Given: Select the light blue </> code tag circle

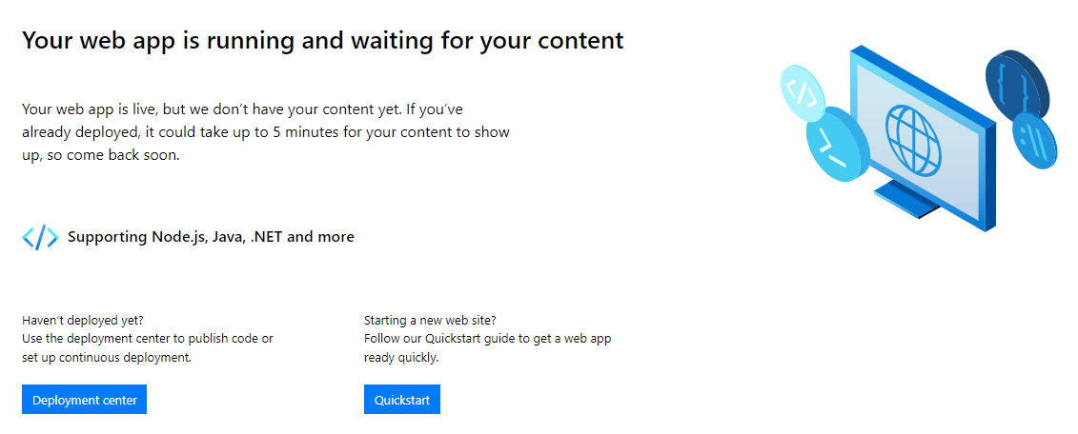Looking at the screenshot, I should 805,94.
